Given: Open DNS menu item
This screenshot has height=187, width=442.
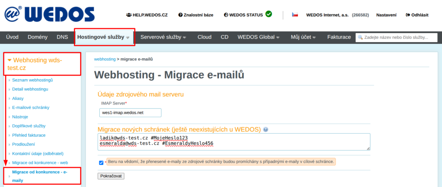Looking at the screenshot, I should click(x=62, y=37).
